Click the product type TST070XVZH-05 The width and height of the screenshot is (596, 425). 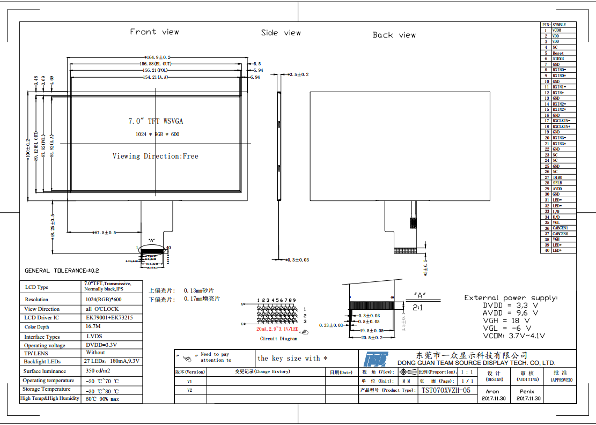446,390
